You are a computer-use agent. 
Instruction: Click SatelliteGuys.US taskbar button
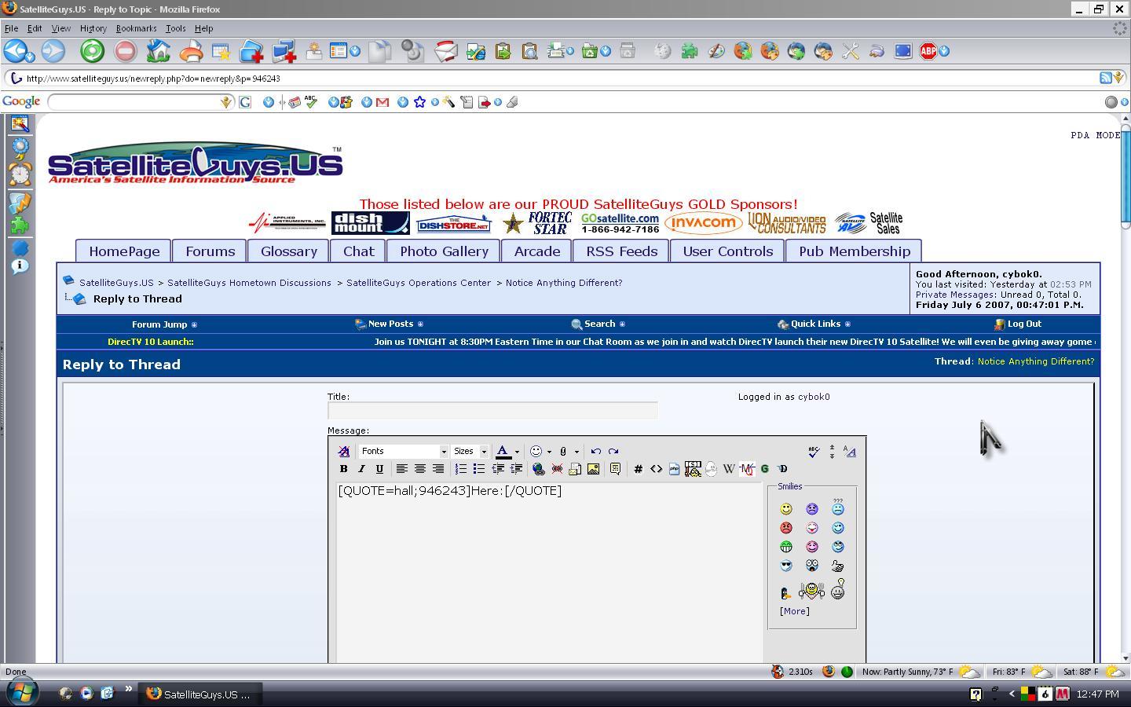200,694
